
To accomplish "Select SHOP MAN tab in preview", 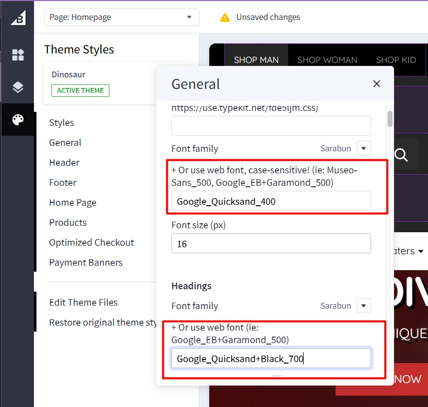I will coord(256,60).
